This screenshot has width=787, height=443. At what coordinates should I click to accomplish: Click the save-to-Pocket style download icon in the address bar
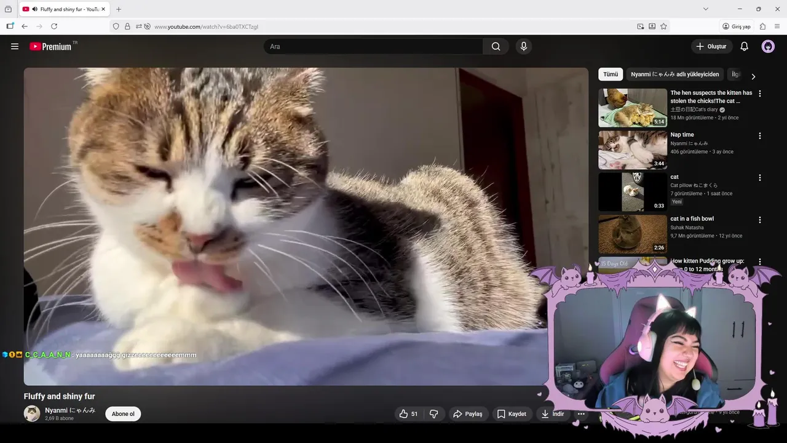coord(652,26)
